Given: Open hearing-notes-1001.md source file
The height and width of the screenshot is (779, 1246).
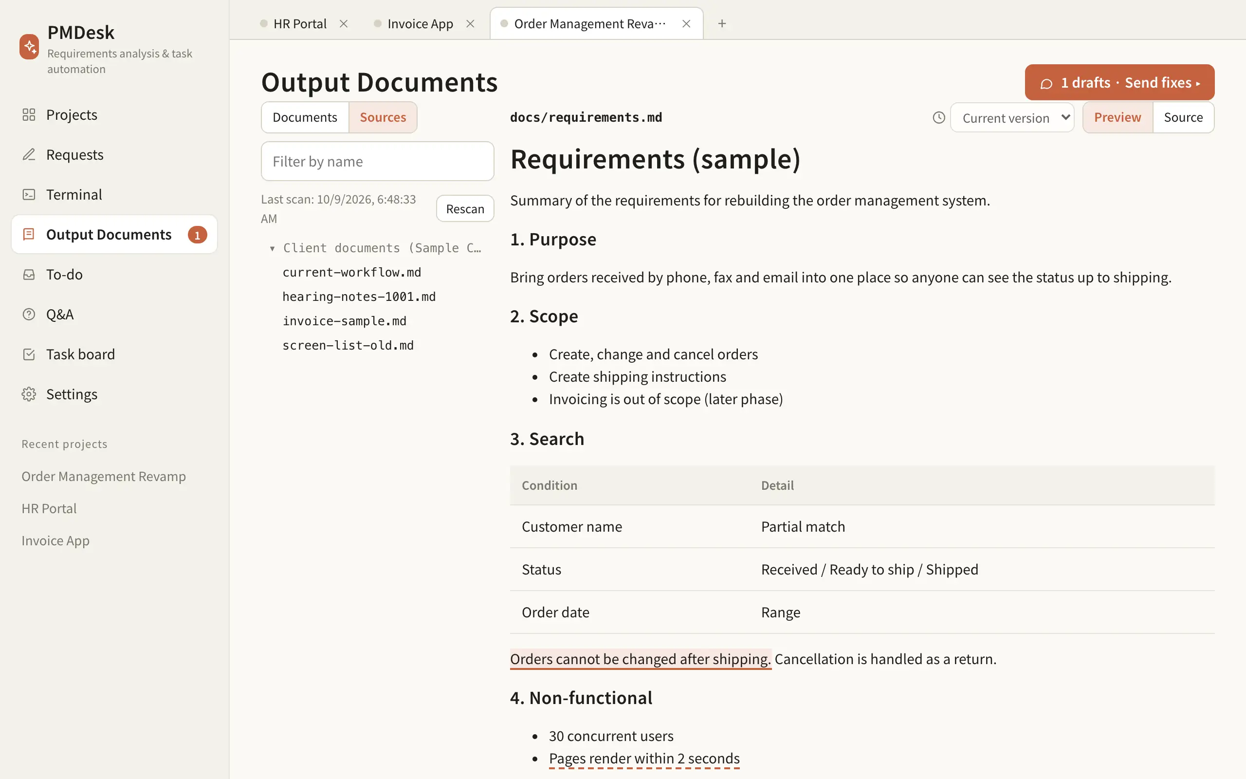Looking at the screenshot, I should click(x=359, y=296).
